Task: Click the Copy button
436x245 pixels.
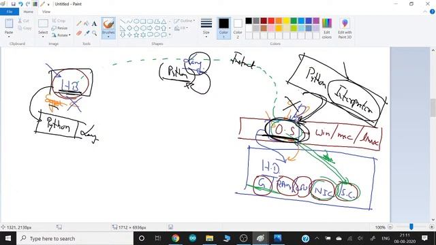Action: click(25, 28)
